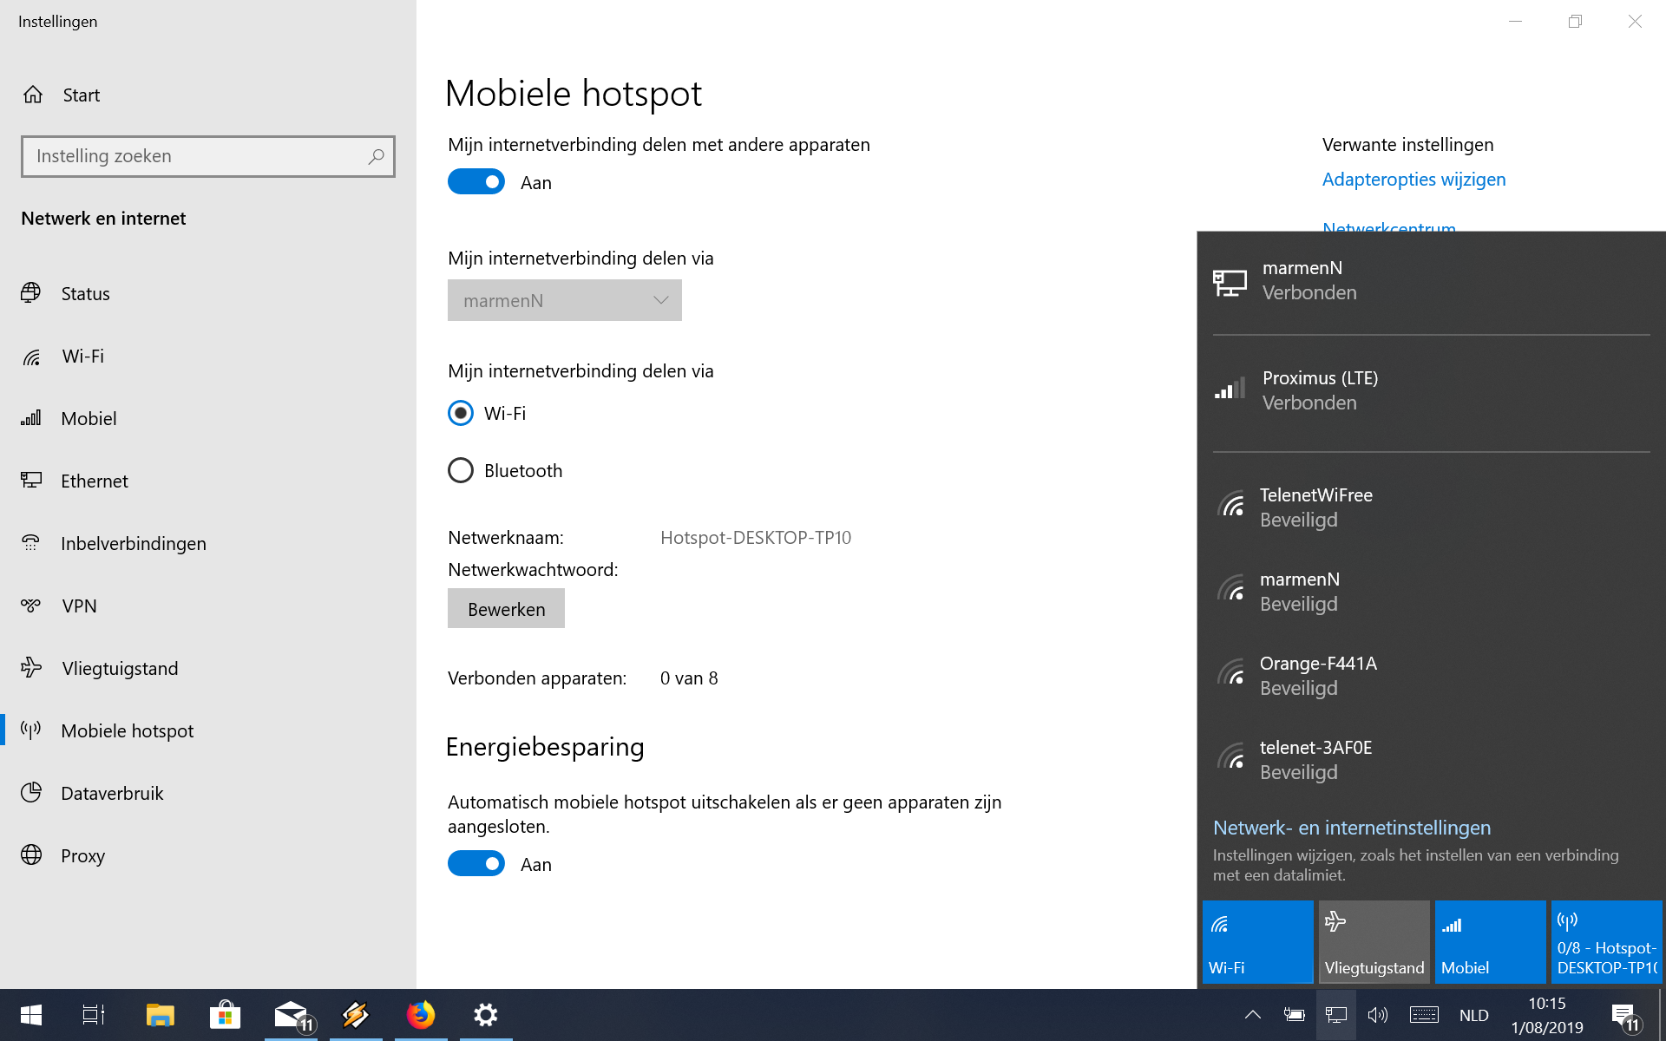Select the Bluetooth radio button
The image size is (1666, 1041).
coord(461,470)
